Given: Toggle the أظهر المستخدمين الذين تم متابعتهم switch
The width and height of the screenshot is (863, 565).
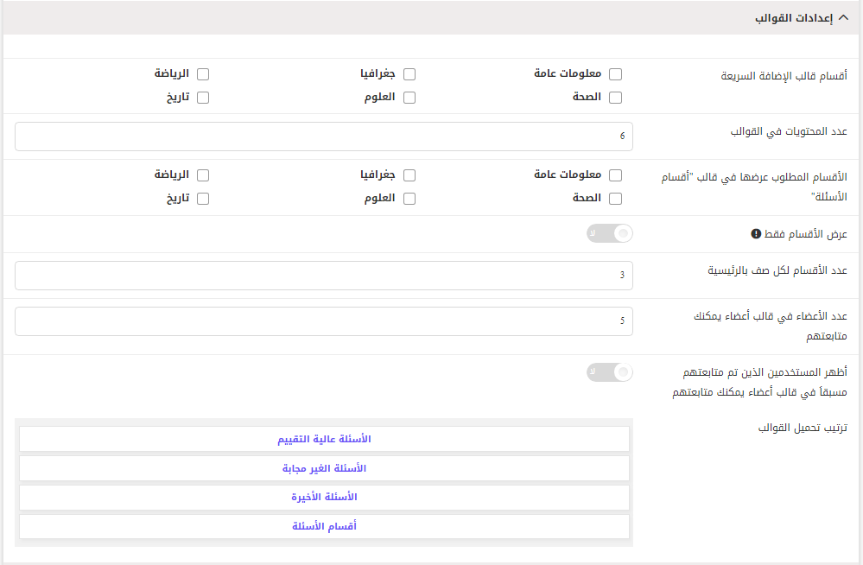Looking at the screenshot, I should point(610,372).
